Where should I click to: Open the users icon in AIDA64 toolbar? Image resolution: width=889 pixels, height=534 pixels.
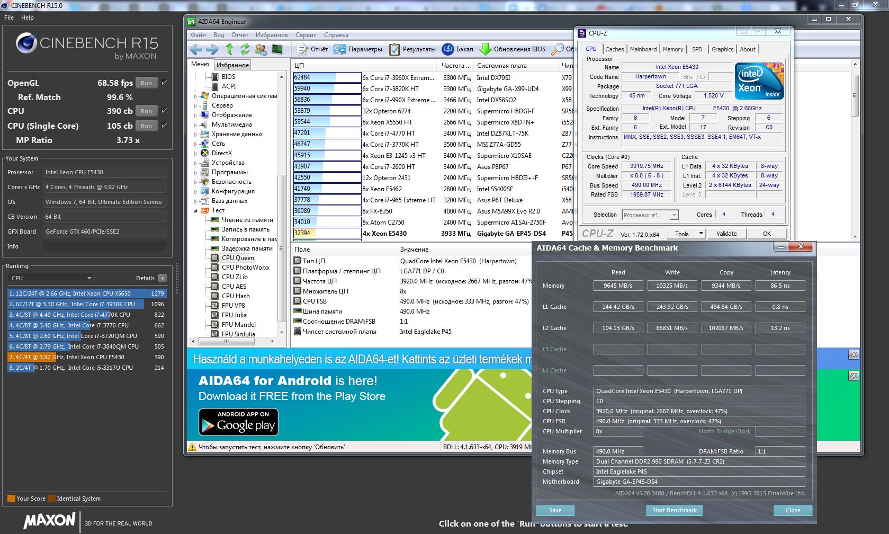click(x=261, y=49)
